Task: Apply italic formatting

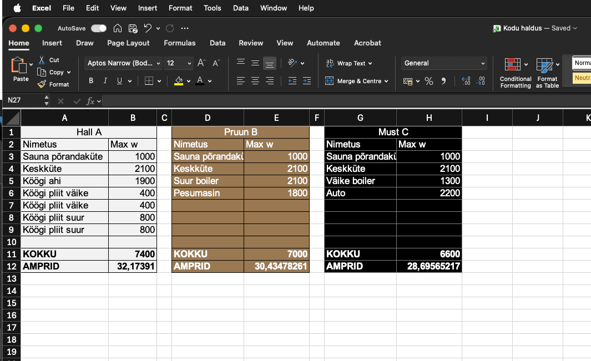Action: [105, 80]
